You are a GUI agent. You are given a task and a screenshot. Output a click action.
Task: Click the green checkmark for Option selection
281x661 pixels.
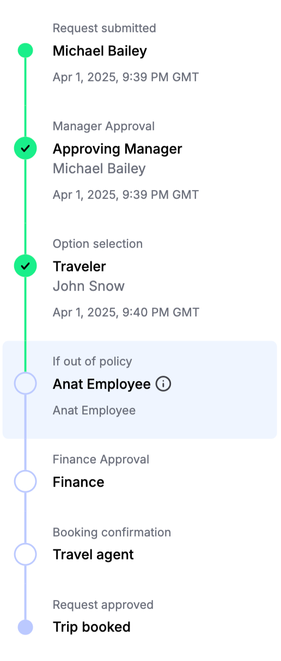click(x=25, y=266)
